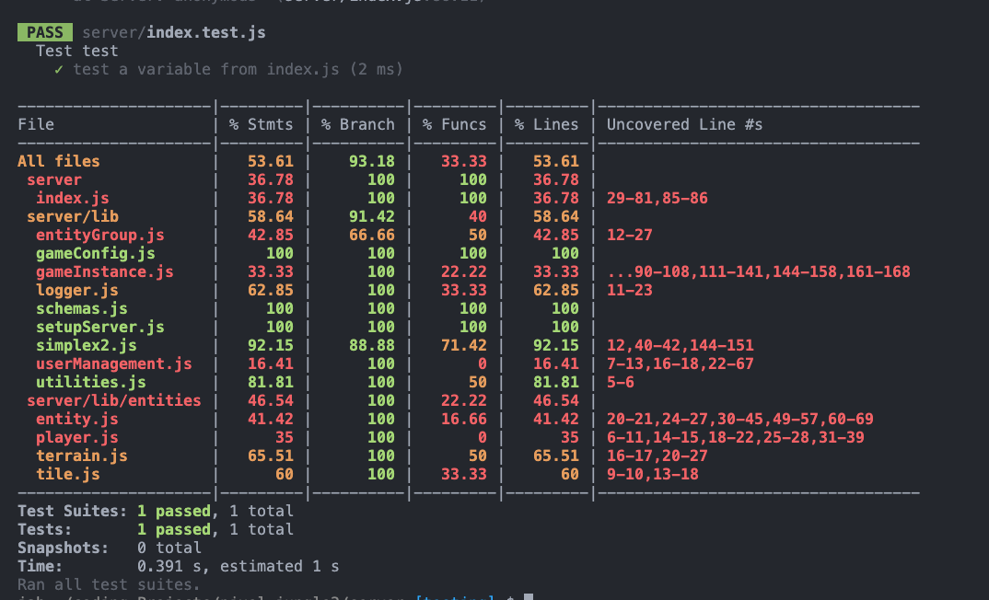Click the simplex2.js file name
The image size is (989, 600).
(87, 345)
